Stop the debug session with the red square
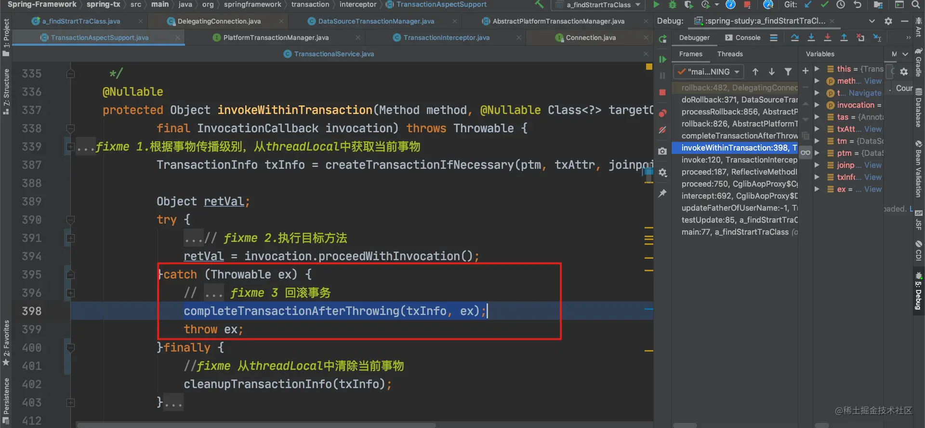Image resolution: width=925 pixels, height=428 pixels. click(x=662, y=92)
